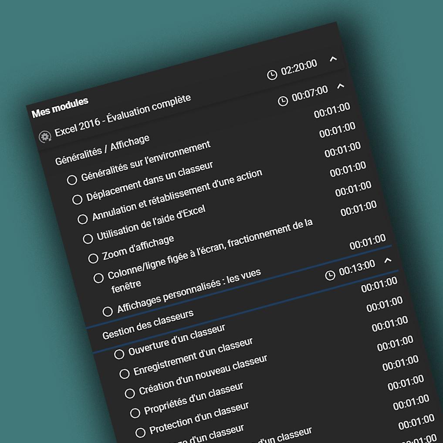This screenshot has width=443, height=443.
Task: Click the 00:01:00 duration for Propriétés d'un classeur
Action: point(395,344)
